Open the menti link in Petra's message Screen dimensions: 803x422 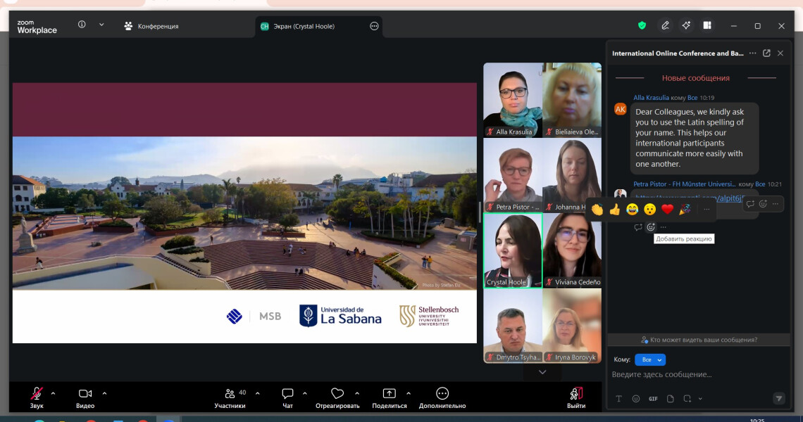coord(690,198)
